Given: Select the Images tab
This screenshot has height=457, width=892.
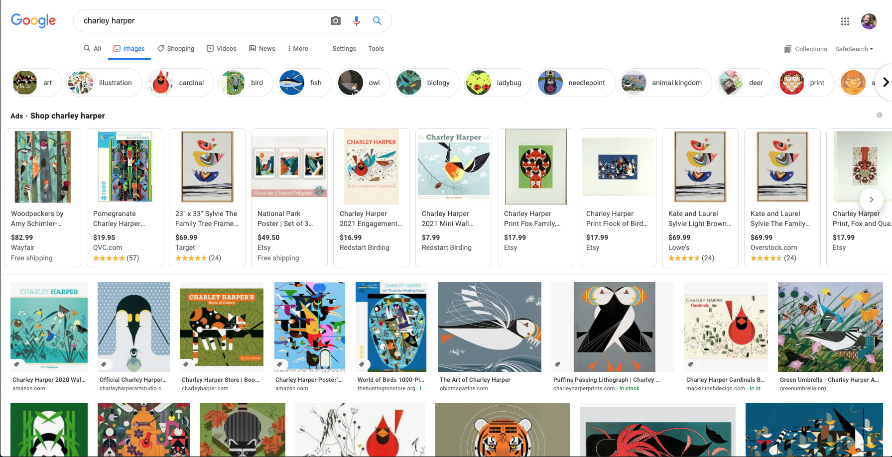Looking at the screenshot, I should (129, 48).
